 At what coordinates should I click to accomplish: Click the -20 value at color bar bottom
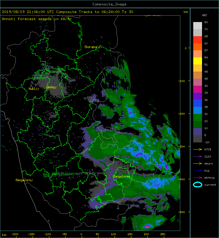click(207, 142)
